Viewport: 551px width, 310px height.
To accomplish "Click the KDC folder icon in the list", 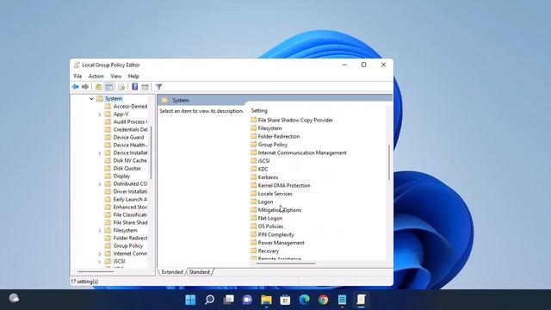I will click(x=254, y=169).
